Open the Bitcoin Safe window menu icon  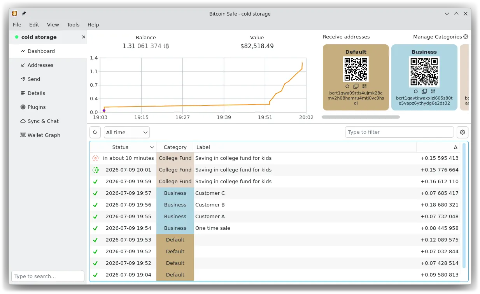pos(14,14)
